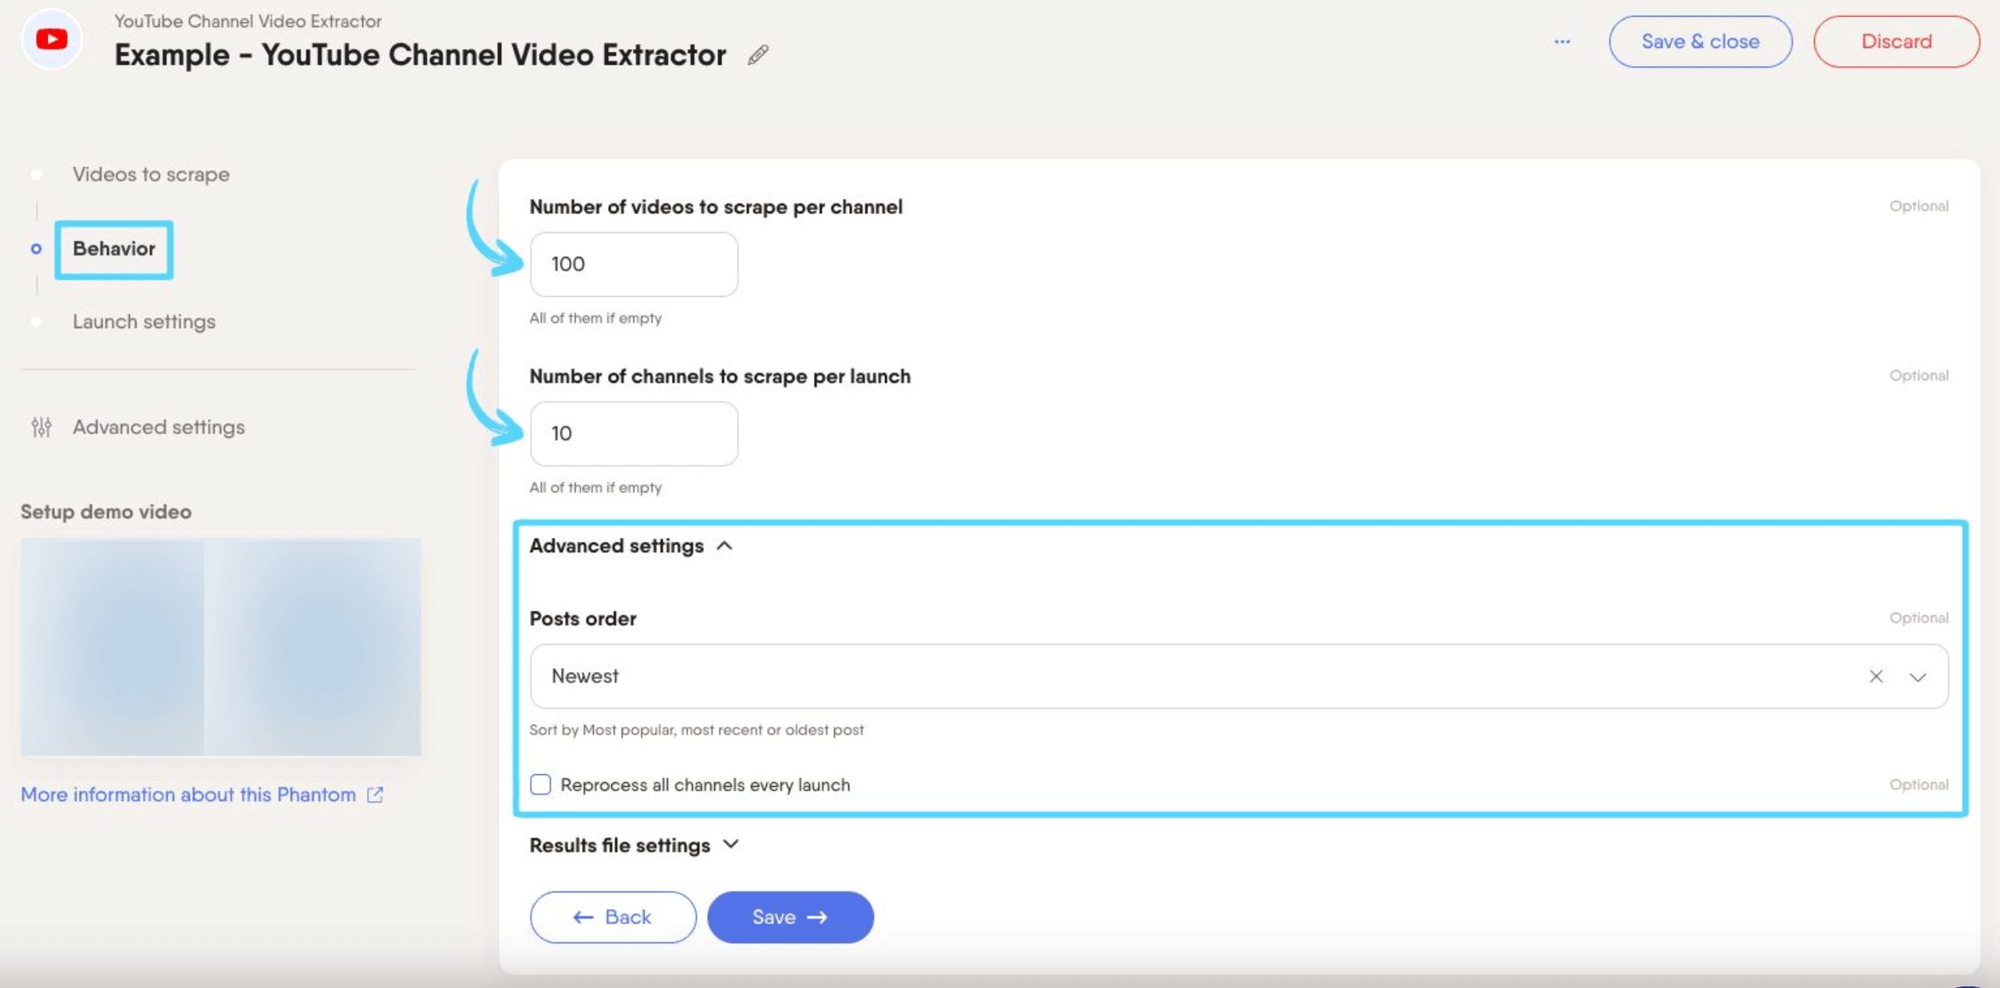Viewport: 2000px width, 988px height.
Task: Select the Newest posts order combo box
Action: (1239, 676)
